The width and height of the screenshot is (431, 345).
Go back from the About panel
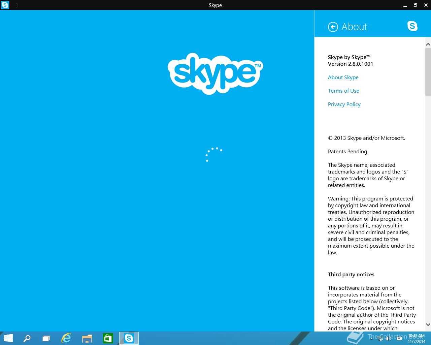pyautogui.click(x=333, y=27)
